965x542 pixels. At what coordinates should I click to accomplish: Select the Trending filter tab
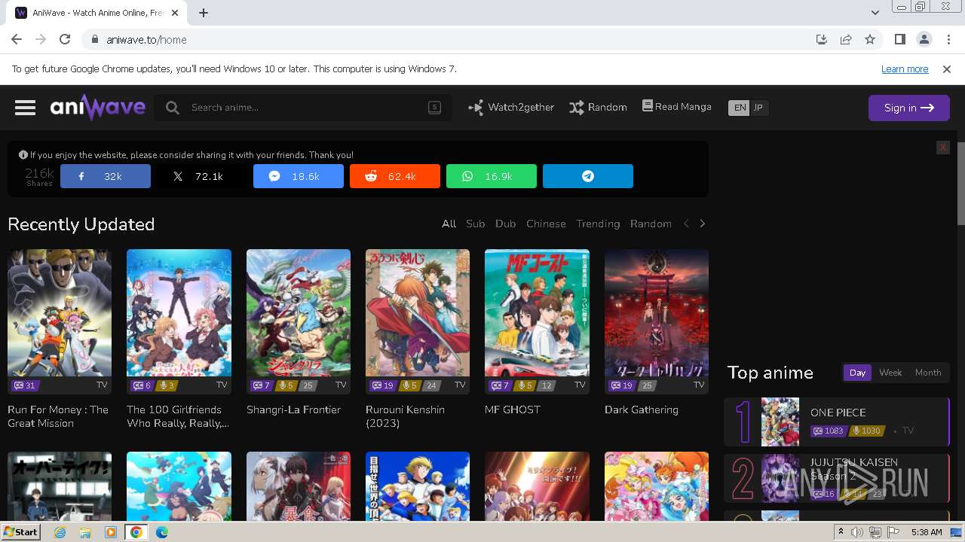[598, 224]
